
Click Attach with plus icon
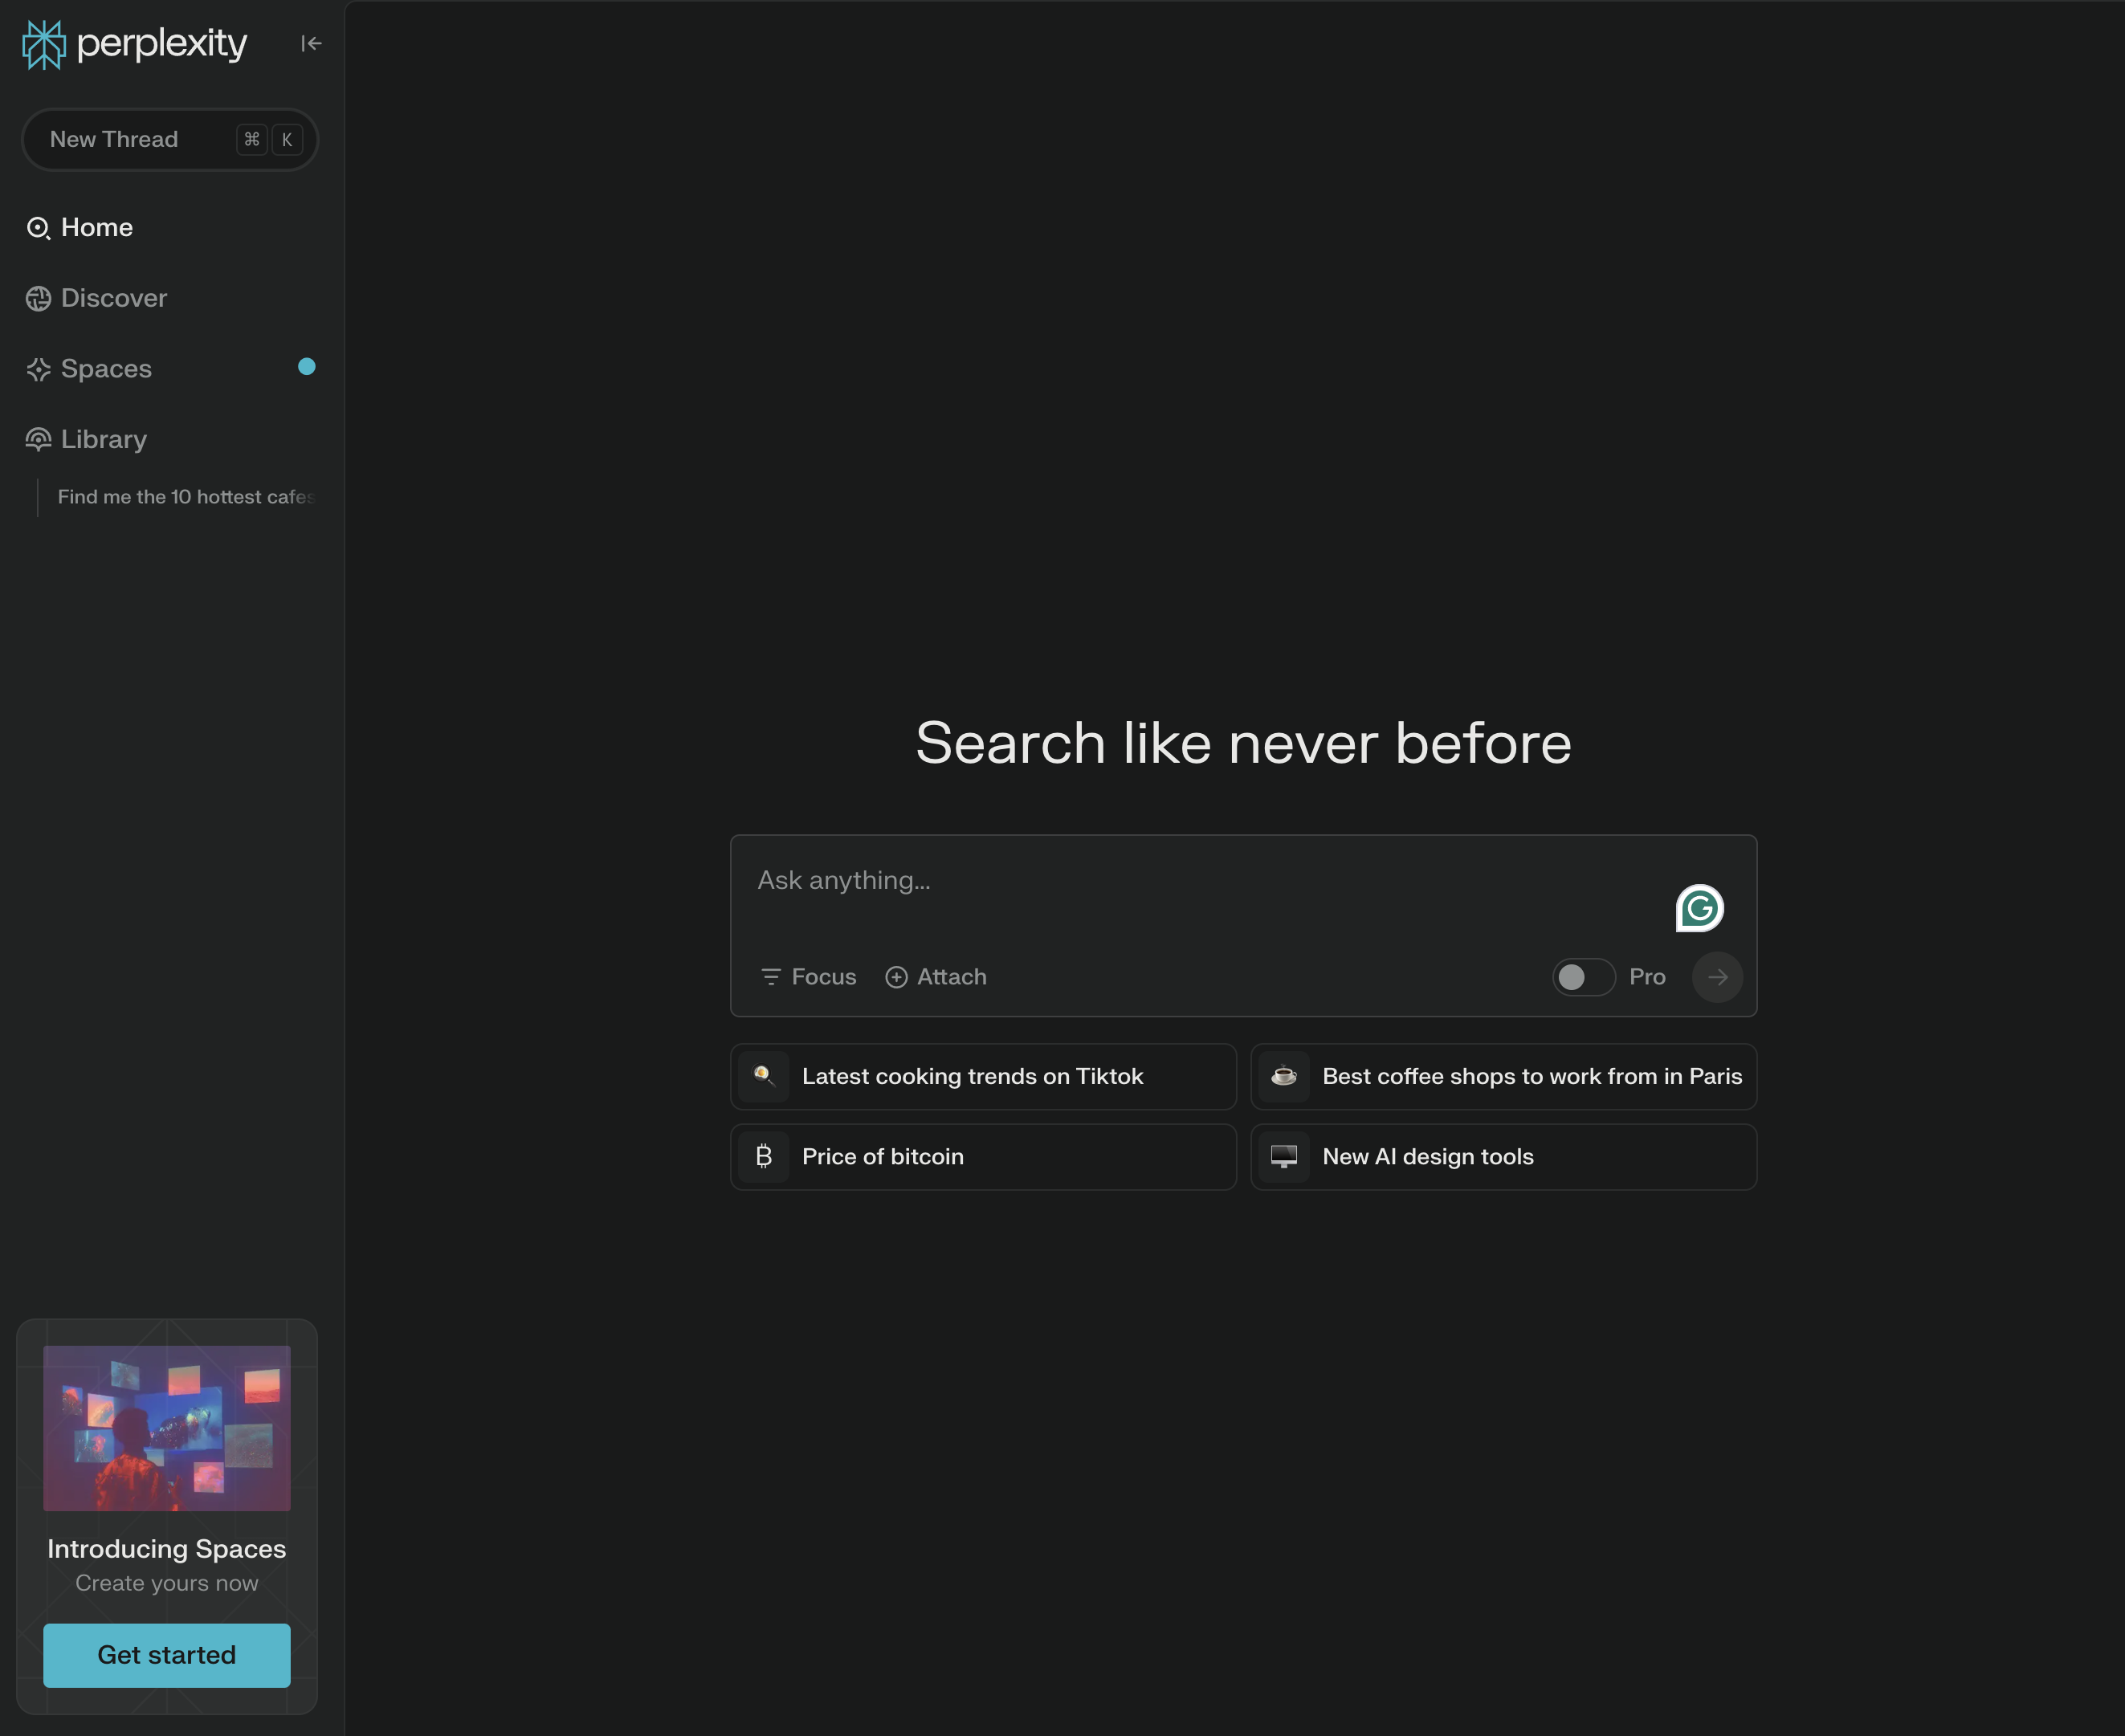[x=936, y=977]
